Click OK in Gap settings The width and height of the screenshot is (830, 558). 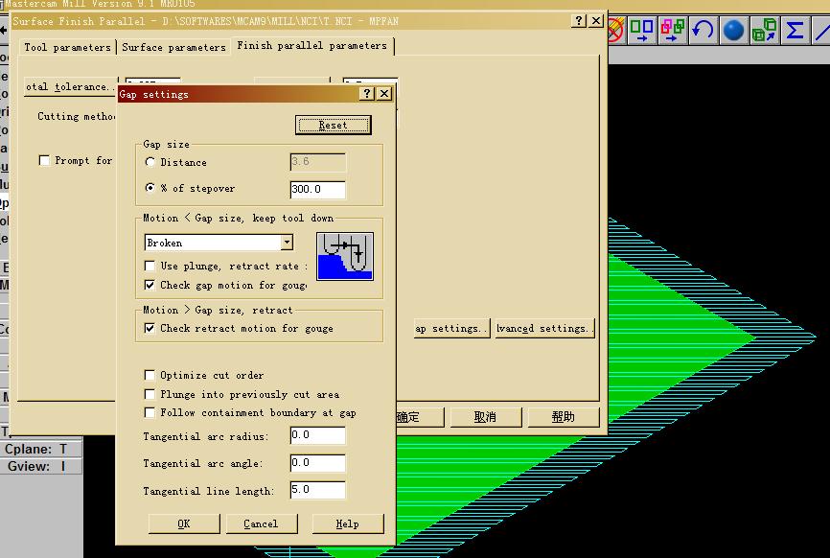[184, 523]
